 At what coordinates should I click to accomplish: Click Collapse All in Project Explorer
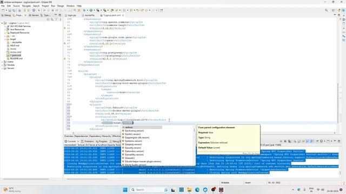pos(48,19)
